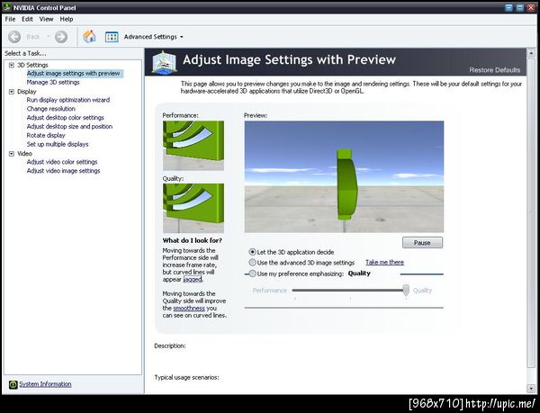Viewport: 540px width, 413px height.
Task: Open Adjust video image settings
Action: point(63,171)
